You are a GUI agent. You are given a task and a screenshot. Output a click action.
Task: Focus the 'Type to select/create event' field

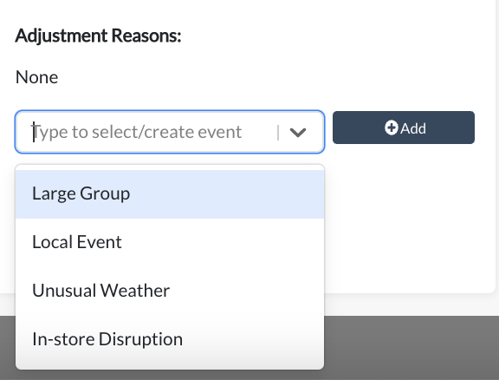coord(170,132)
